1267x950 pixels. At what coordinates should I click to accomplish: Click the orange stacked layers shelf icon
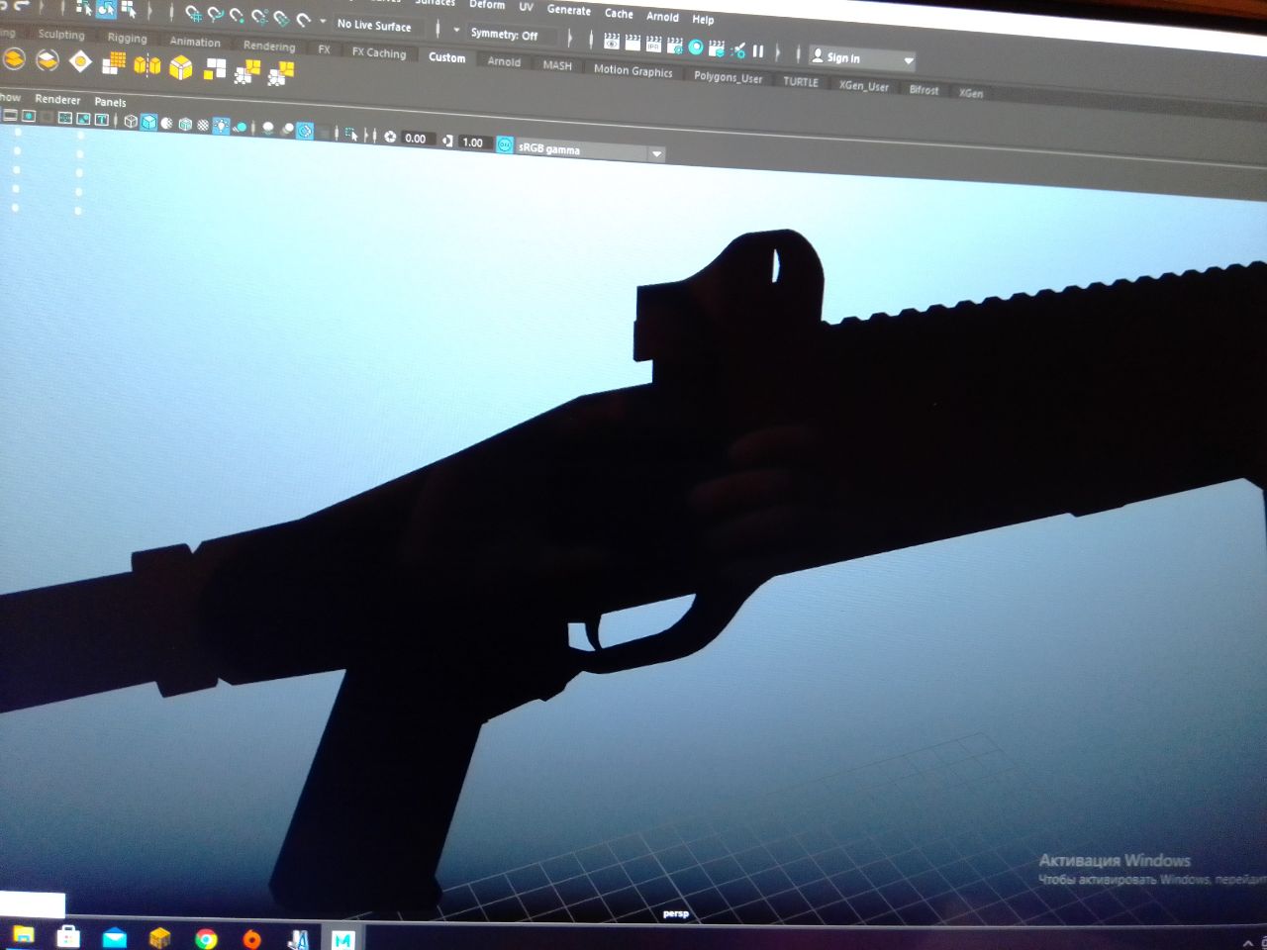(14, 59)
